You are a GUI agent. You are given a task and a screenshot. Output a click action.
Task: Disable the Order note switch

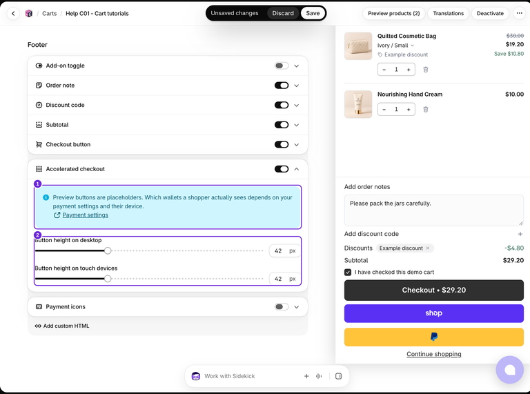click(282, 85)
